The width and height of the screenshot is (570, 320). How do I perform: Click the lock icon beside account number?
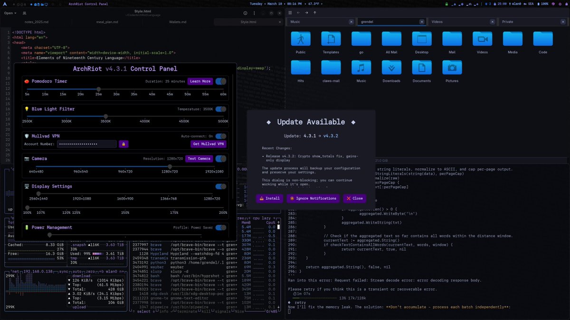[123, 144]
